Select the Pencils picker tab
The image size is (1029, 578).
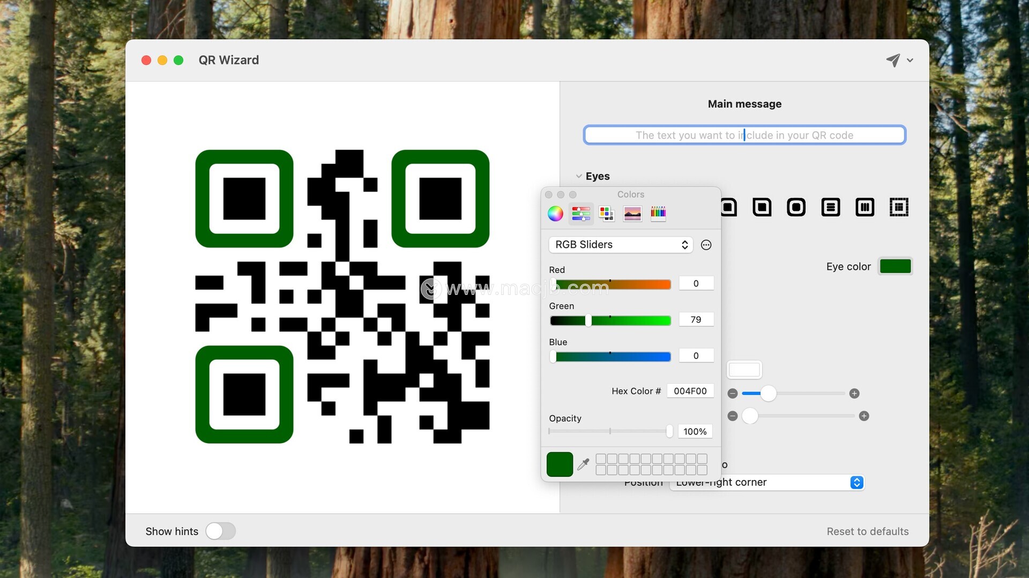pyautogui.click(x=658, y=214)
